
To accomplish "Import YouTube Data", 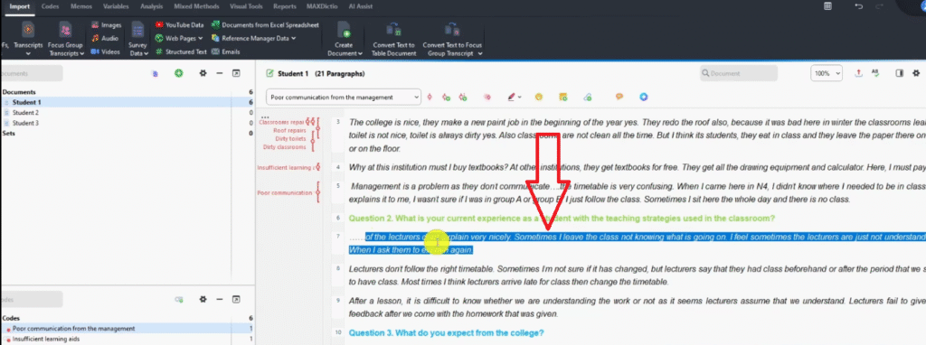I will 180,24.
